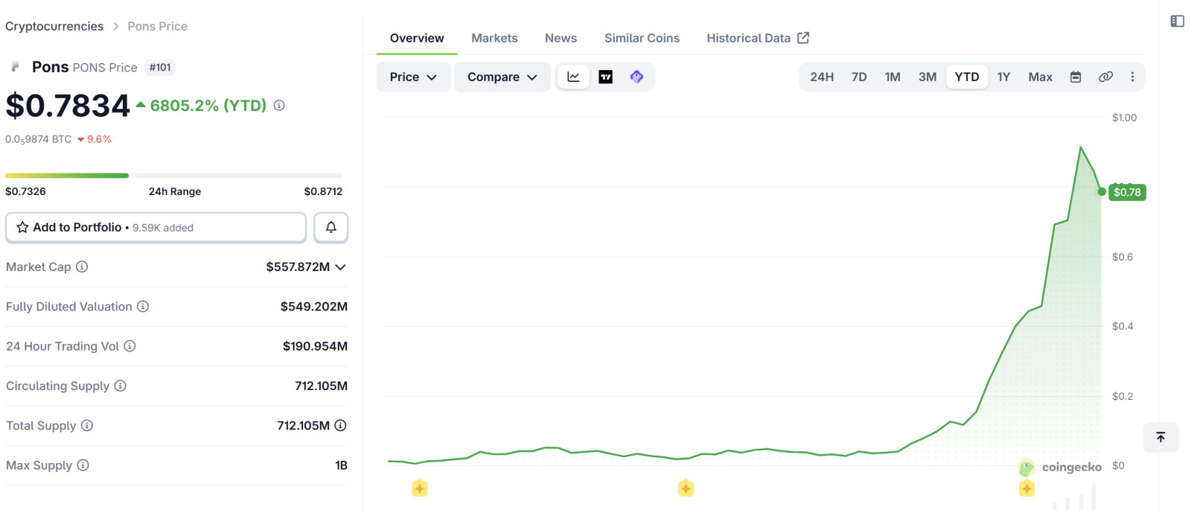
Task: Click the 0.0₅9874 BTC price text
Action: coord(39,139)
